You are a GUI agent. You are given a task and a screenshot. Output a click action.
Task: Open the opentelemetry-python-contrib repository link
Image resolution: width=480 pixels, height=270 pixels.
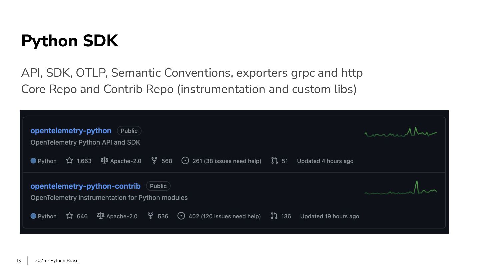tap(85, 186)
